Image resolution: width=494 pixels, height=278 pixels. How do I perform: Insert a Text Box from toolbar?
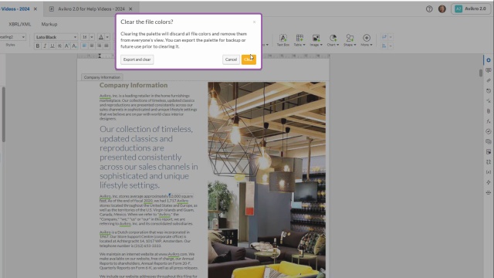[x=283, y=40]
